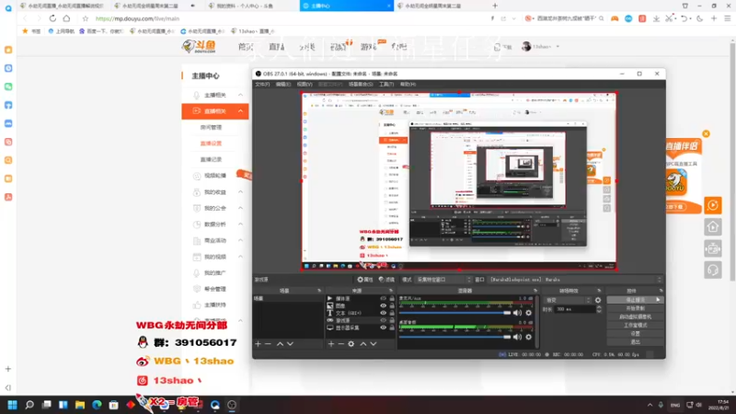This screenshot has height=414, width=736.
Task: Mute the microphone/Aux speaker icon in mixer
Action: [517, 313]
